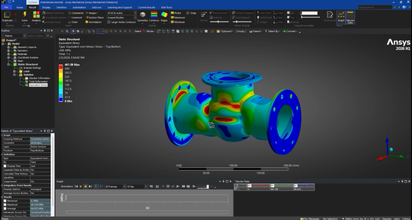Screen dimensions: 412x220
Task: Switch to the Home ribbon tab
Action: 19,8
